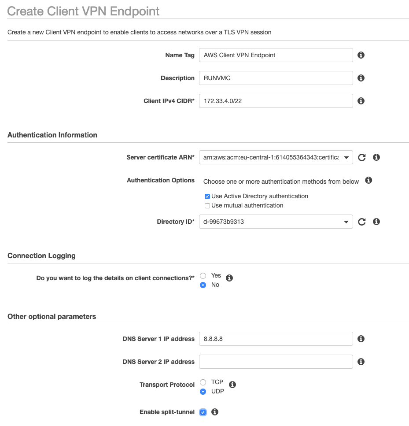View info for Directory ID field
409x426 pixels.
(376, 222)
